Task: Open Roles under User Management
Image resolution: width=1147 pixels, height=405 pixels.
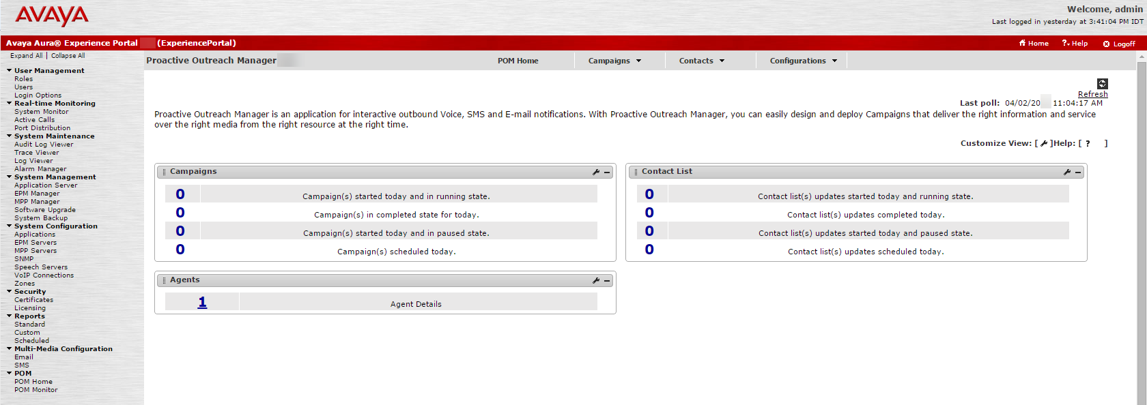Action: [x=24, y=79]
